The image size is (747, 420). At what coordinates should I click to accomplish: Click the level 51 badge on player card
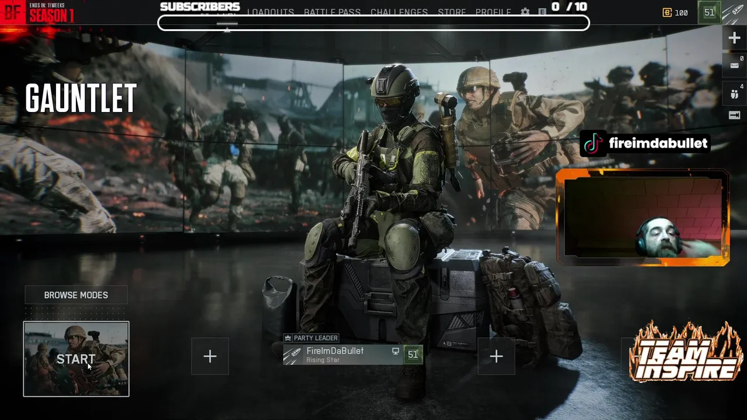(x=413, y=355)
